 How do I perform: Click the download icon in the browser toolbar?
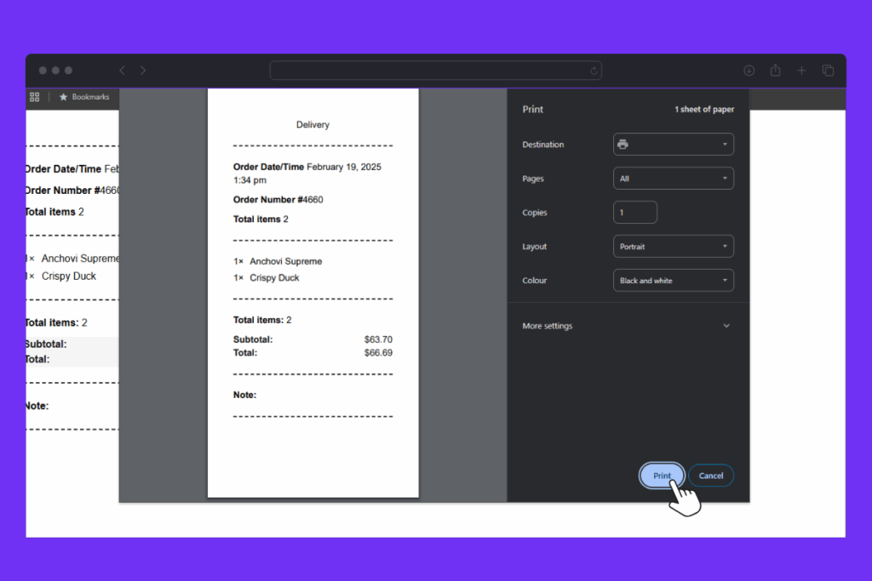[749, 71]
